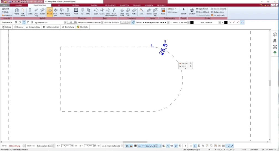Select the Schornstein chimney tool
Image resolution: width=279 pixels, height=151 pixels.
coord(68,11)
